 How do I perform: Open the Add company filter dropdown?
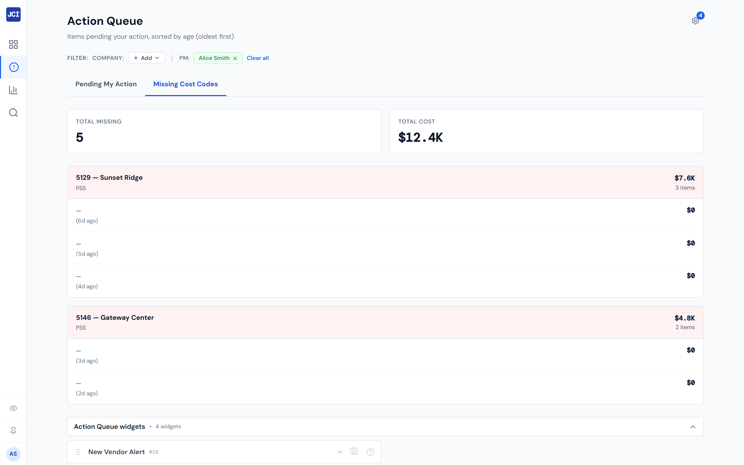pyautogui.click(x=146, y=58)
